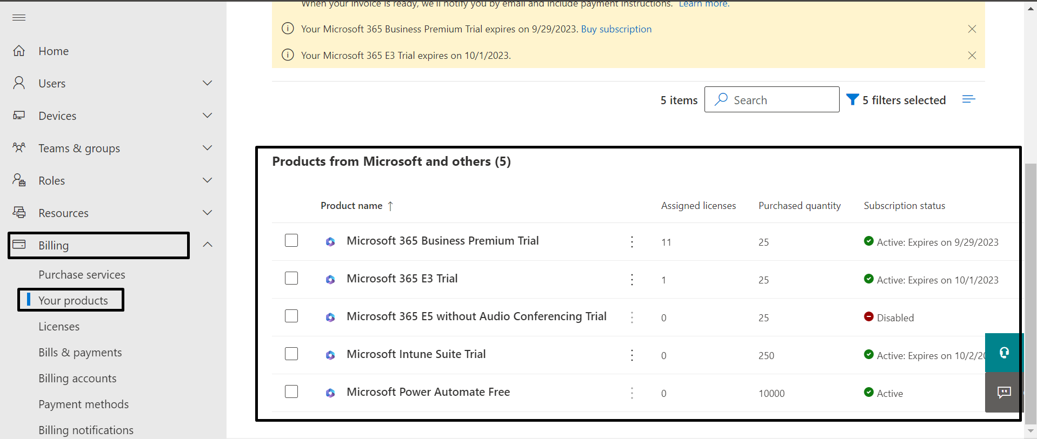Open Microsoft 365 E3 Trial product
1037x439 pixels.
pos(402,279)
